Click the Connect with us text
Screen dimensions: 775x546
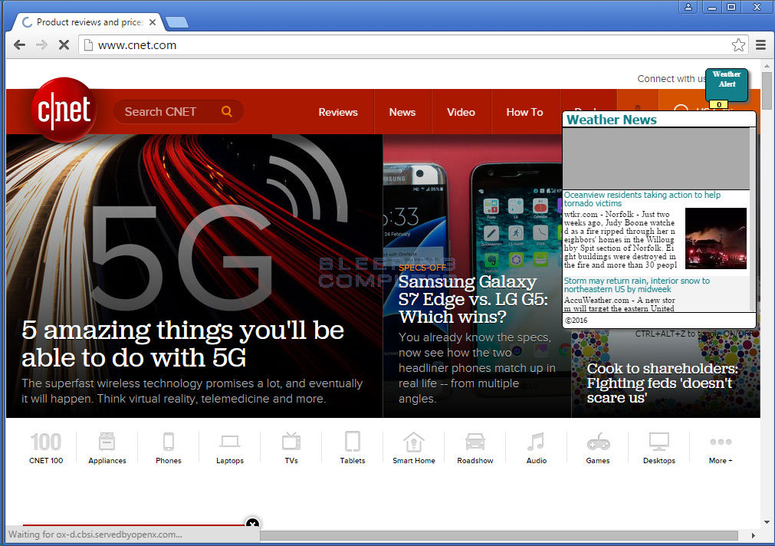[672, 79]
